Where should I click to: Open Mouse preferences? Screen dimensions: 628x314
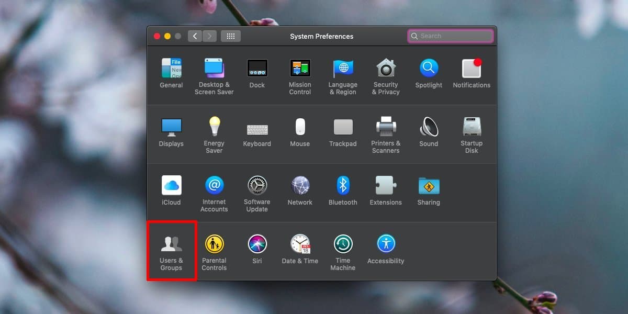tap(300, 132)
